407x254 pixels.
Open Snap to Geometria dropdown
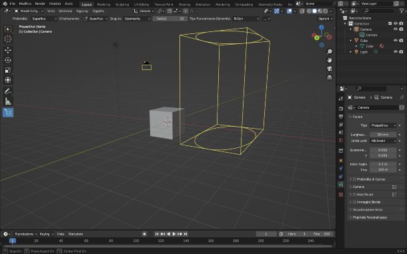click(x=137, y=19)
